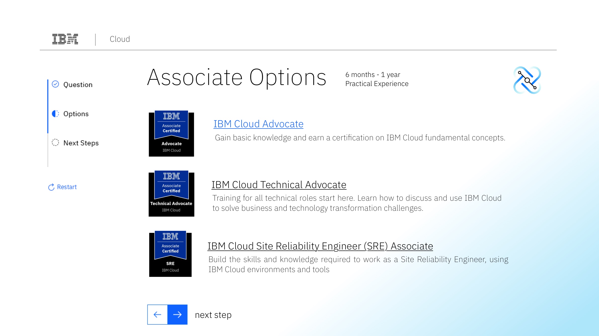Click the circular arrow Restart icon
The image size is (599, 336).
tap(51, 187)
